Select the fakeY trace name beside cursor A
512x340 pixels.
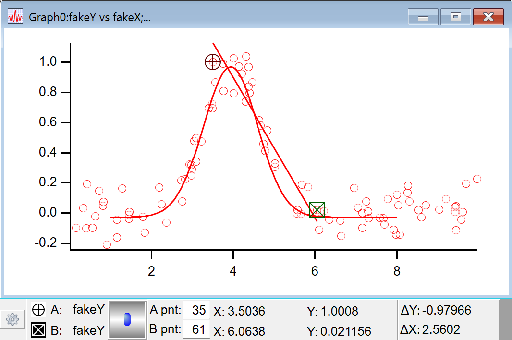click(88, 310)
